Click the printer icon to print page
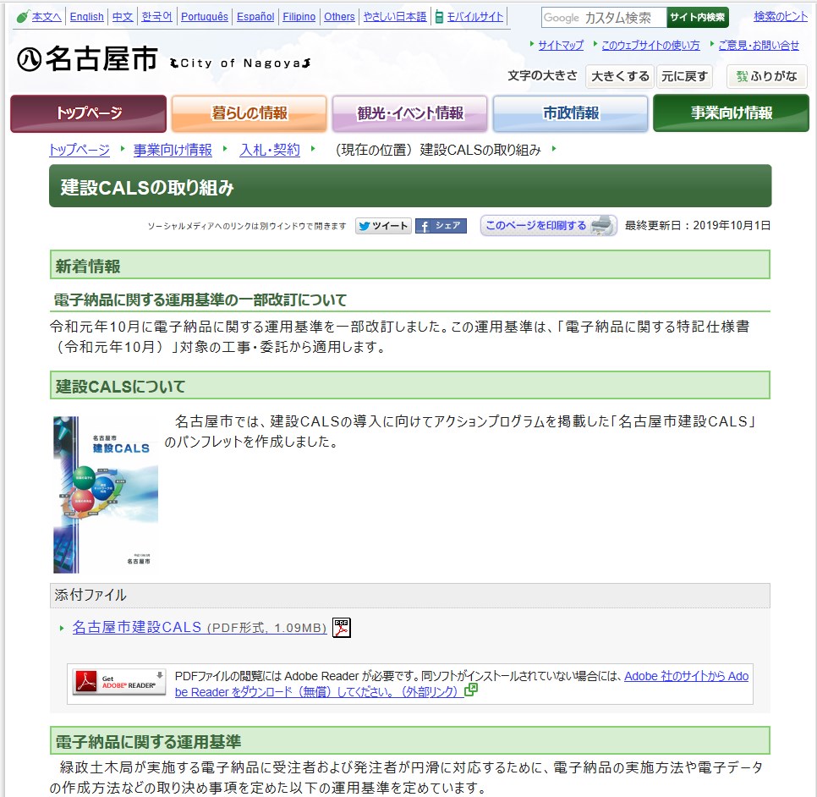 (x=602, y=226)
